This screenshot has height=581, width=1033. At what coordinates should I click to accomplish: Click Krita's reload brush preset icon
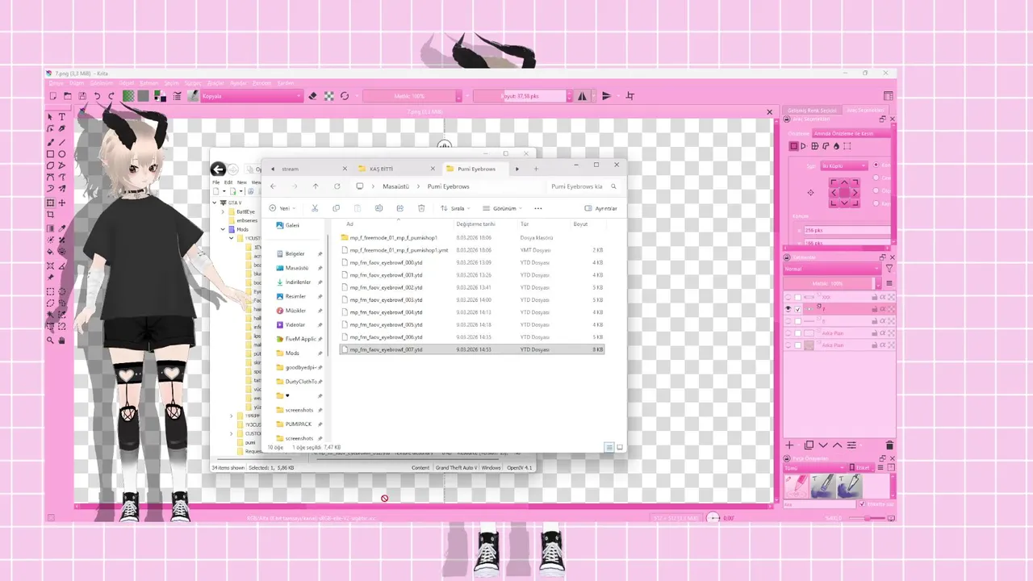tap(345, 96)
